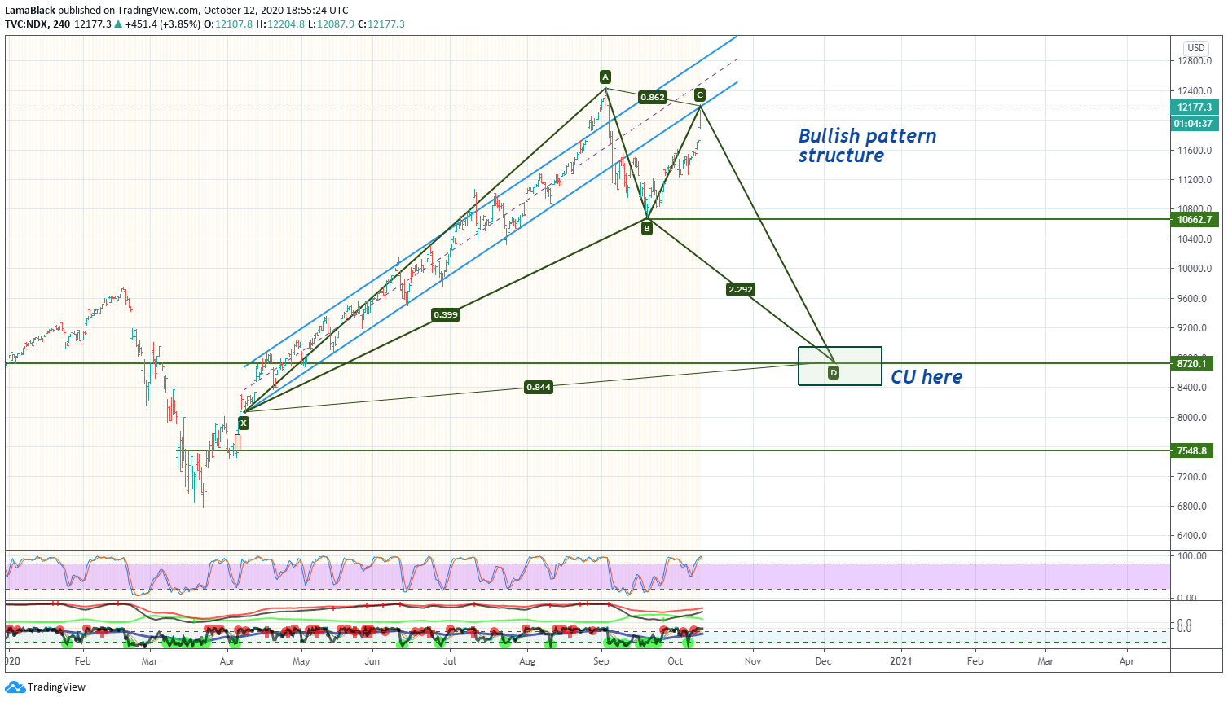Select pattern point C label
The width and height of the screenshot is (1228, 702).
(699, 95)
